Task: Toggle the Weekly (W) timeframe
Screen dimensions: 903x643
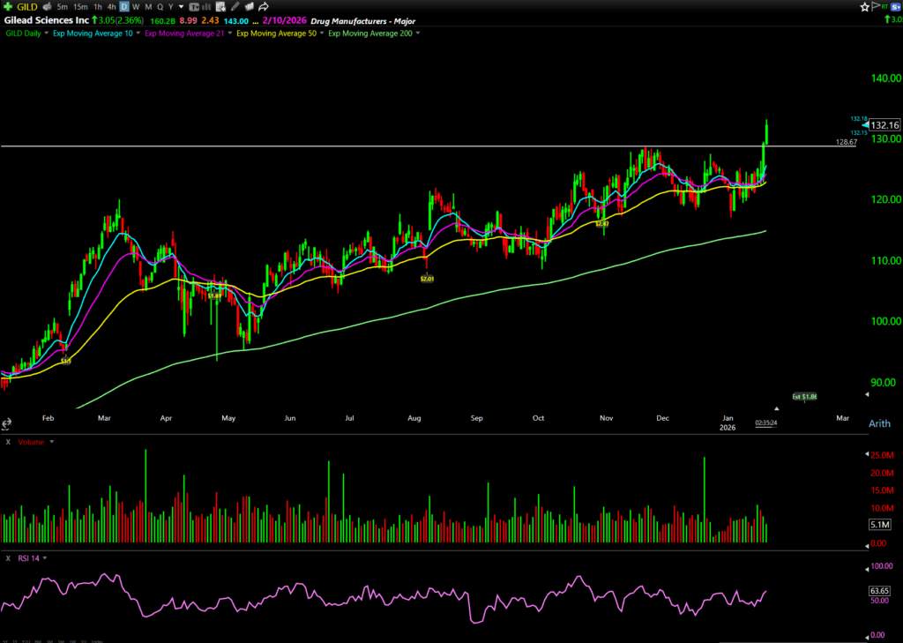Action: coord(136,7)
